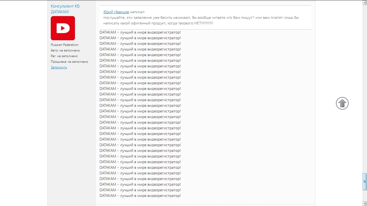Open Юрий Иванцов profile link
This screenshot has height=206, width=367.
(x=116, y=12)
